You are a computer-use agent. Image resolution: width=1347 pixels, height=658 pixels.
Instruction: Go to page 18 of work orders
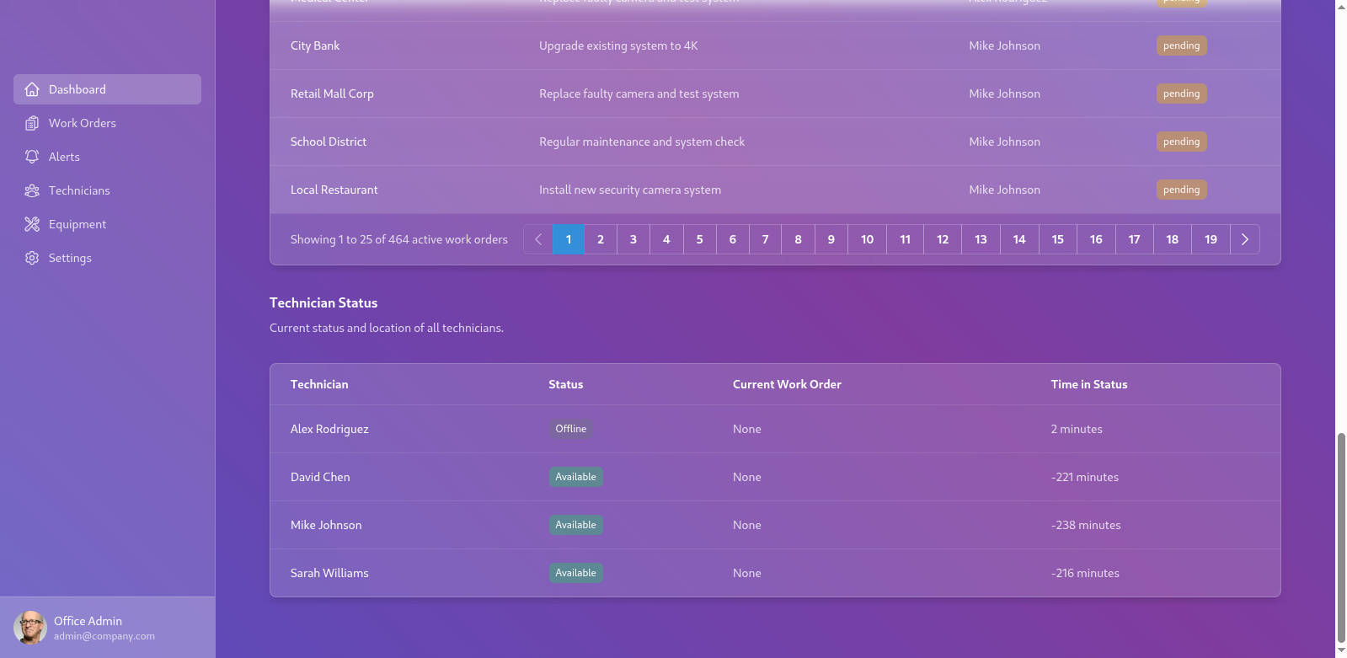tap(1173, 239)
